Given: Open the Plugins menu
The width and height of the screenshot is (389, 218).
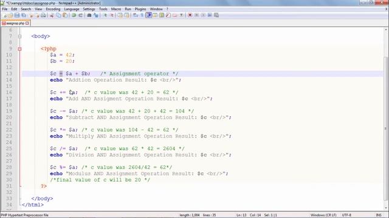Looking at the screenshot, I should [140, 9].
